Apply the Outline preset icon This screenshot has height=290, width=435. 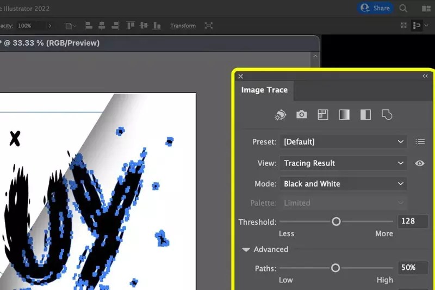coord(387,115)
